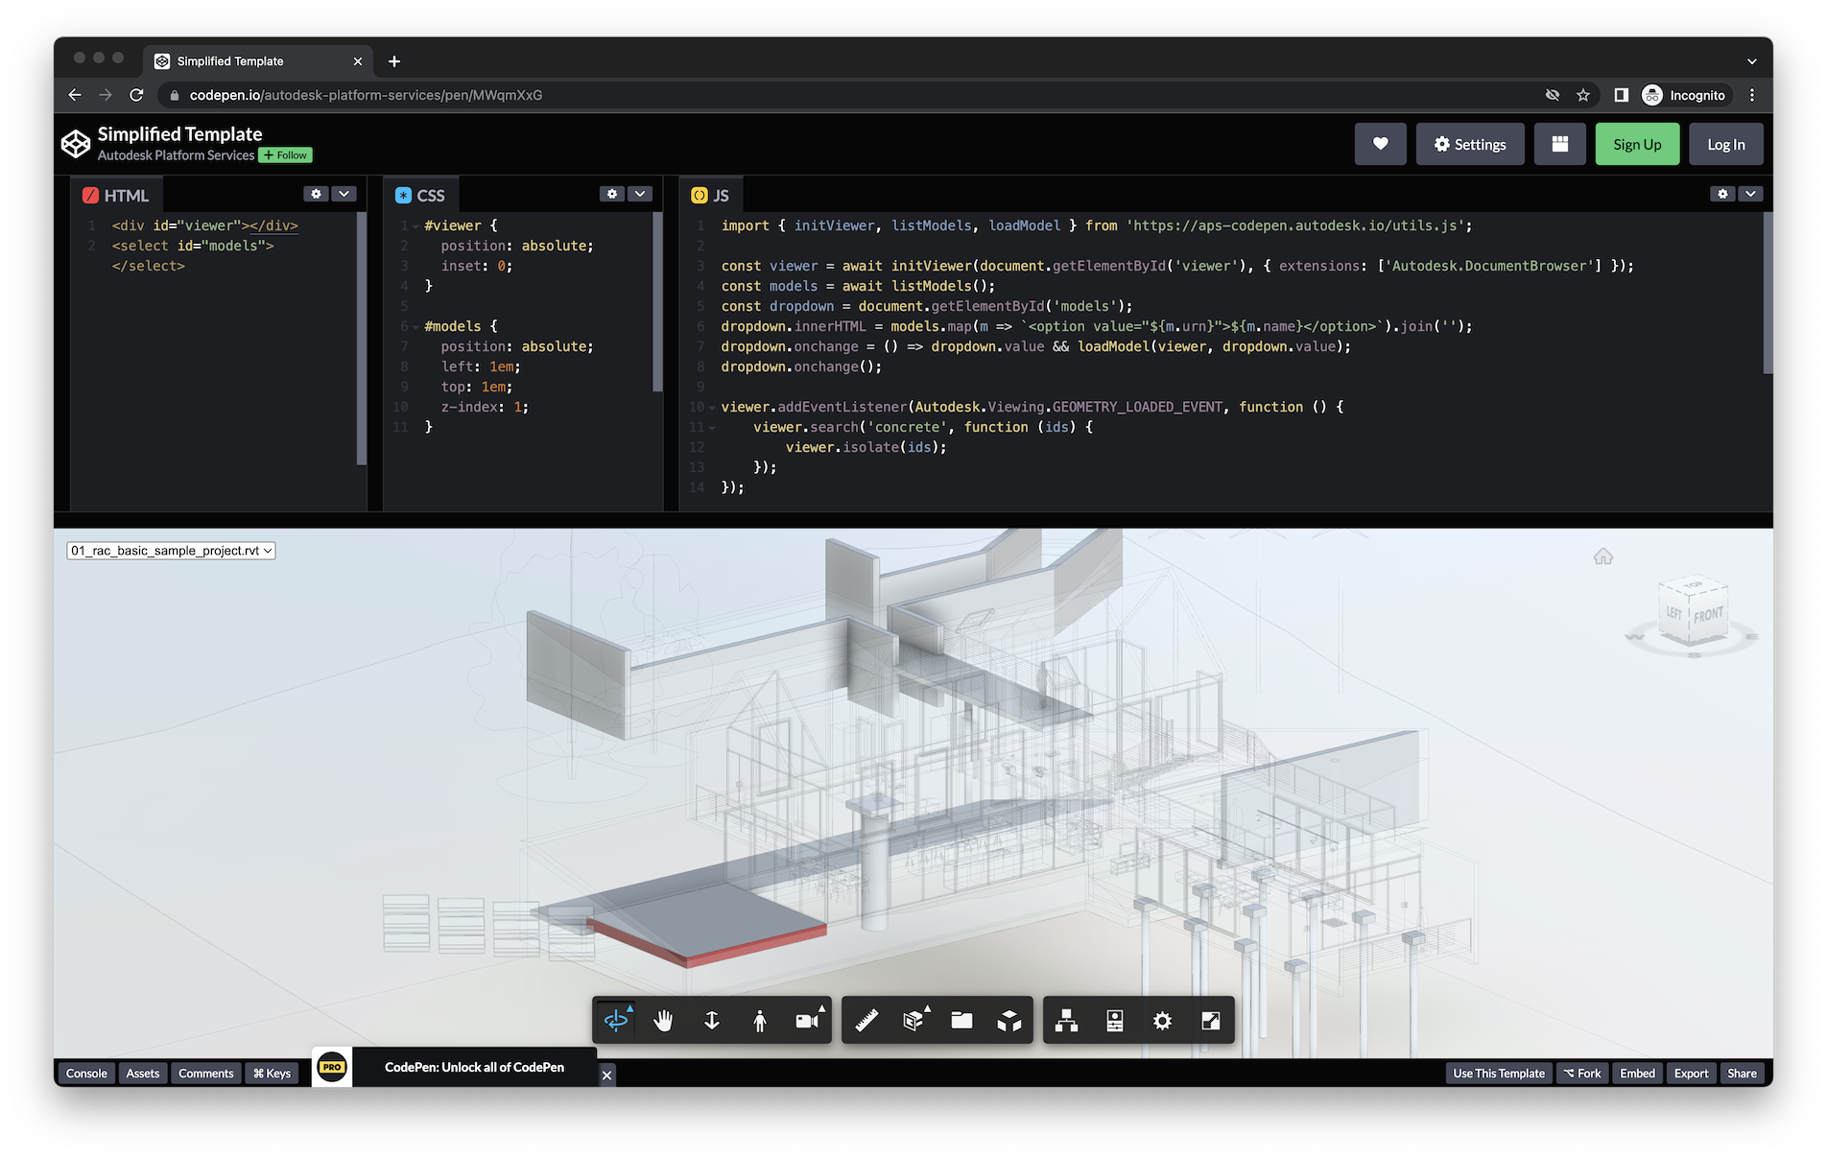This screenshot has width=1827, height=1158.
Task: Expand the HTML editor chevron menu
Action: 344,194
